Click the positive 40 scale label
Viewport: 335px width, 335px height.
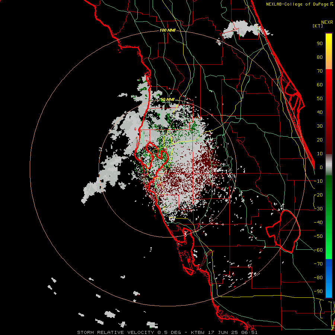point(320,112)
